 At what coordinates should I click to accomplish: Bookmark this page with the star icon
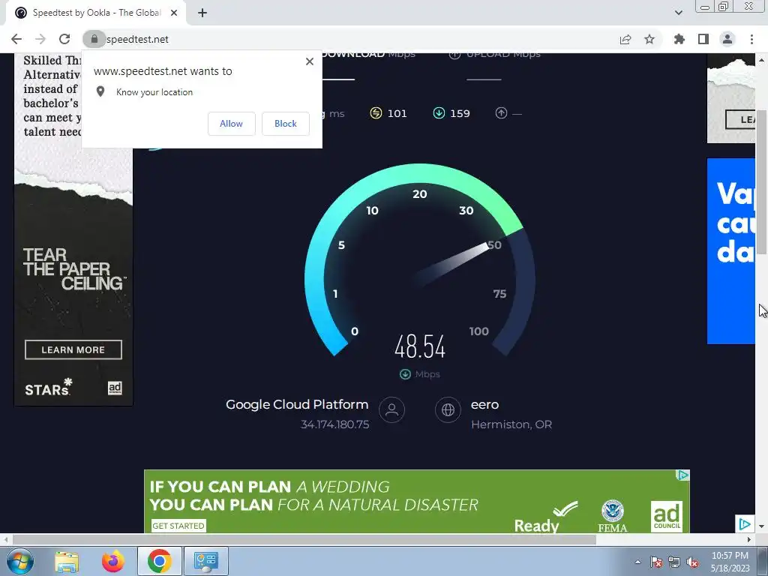[x=649, y=39]
